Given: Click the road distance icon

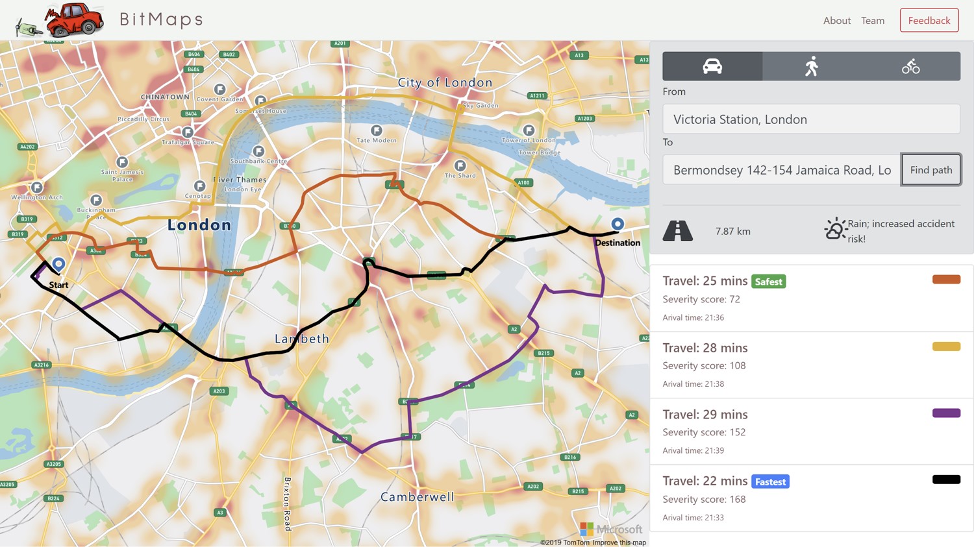Looking at the screenshot, I should (x=677, y=230).
